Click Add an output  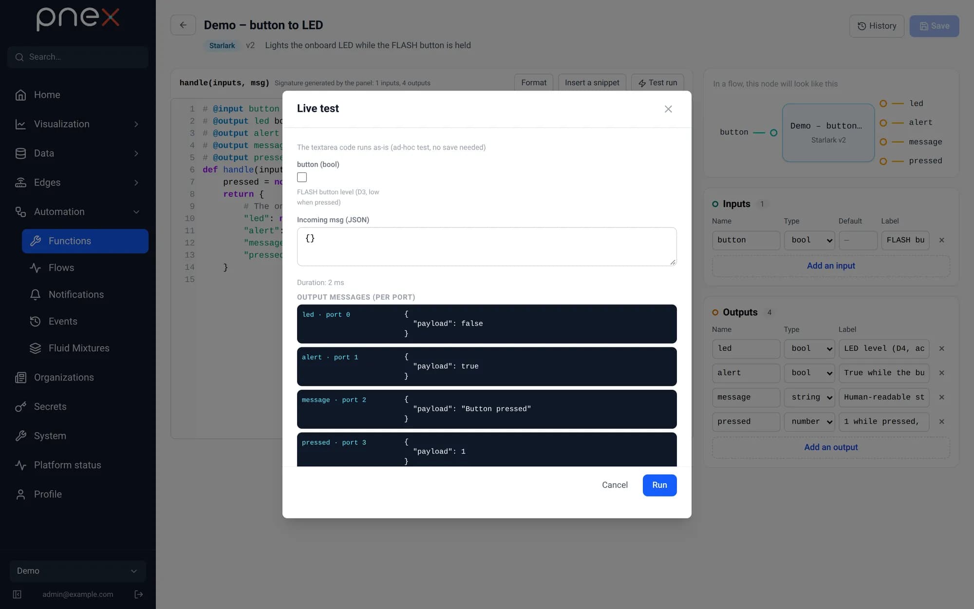click(x=831, y=447)
